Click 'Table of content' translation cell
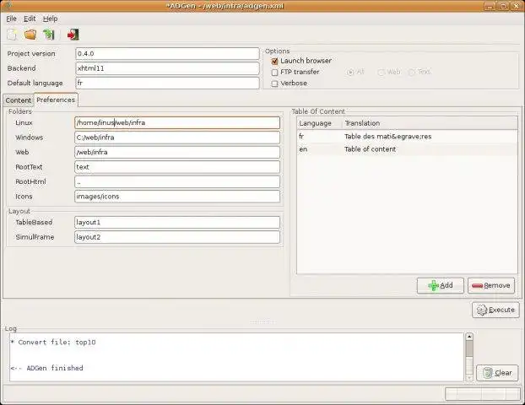The height and width of the screenshot is (405, 525). [x=370, y=149]
